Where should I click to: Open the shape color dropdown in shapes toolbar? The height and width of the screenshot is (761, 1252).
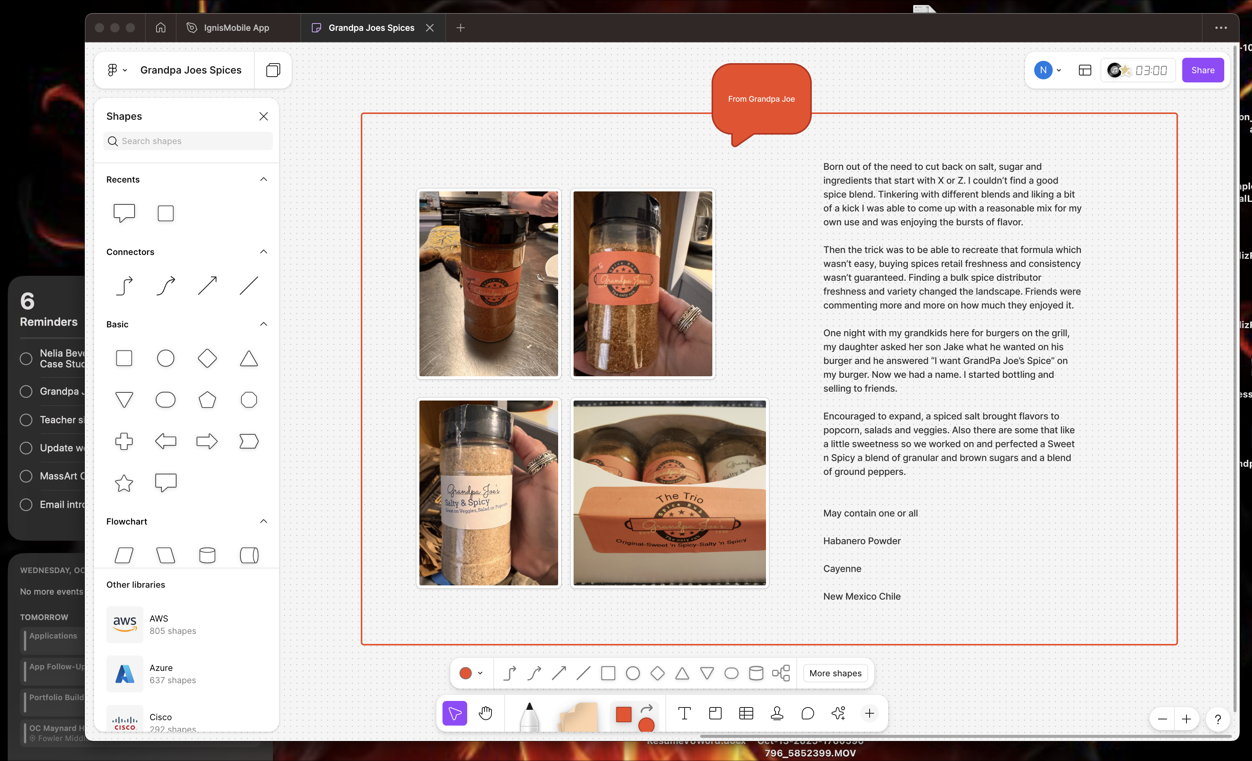tap(471, 673)
